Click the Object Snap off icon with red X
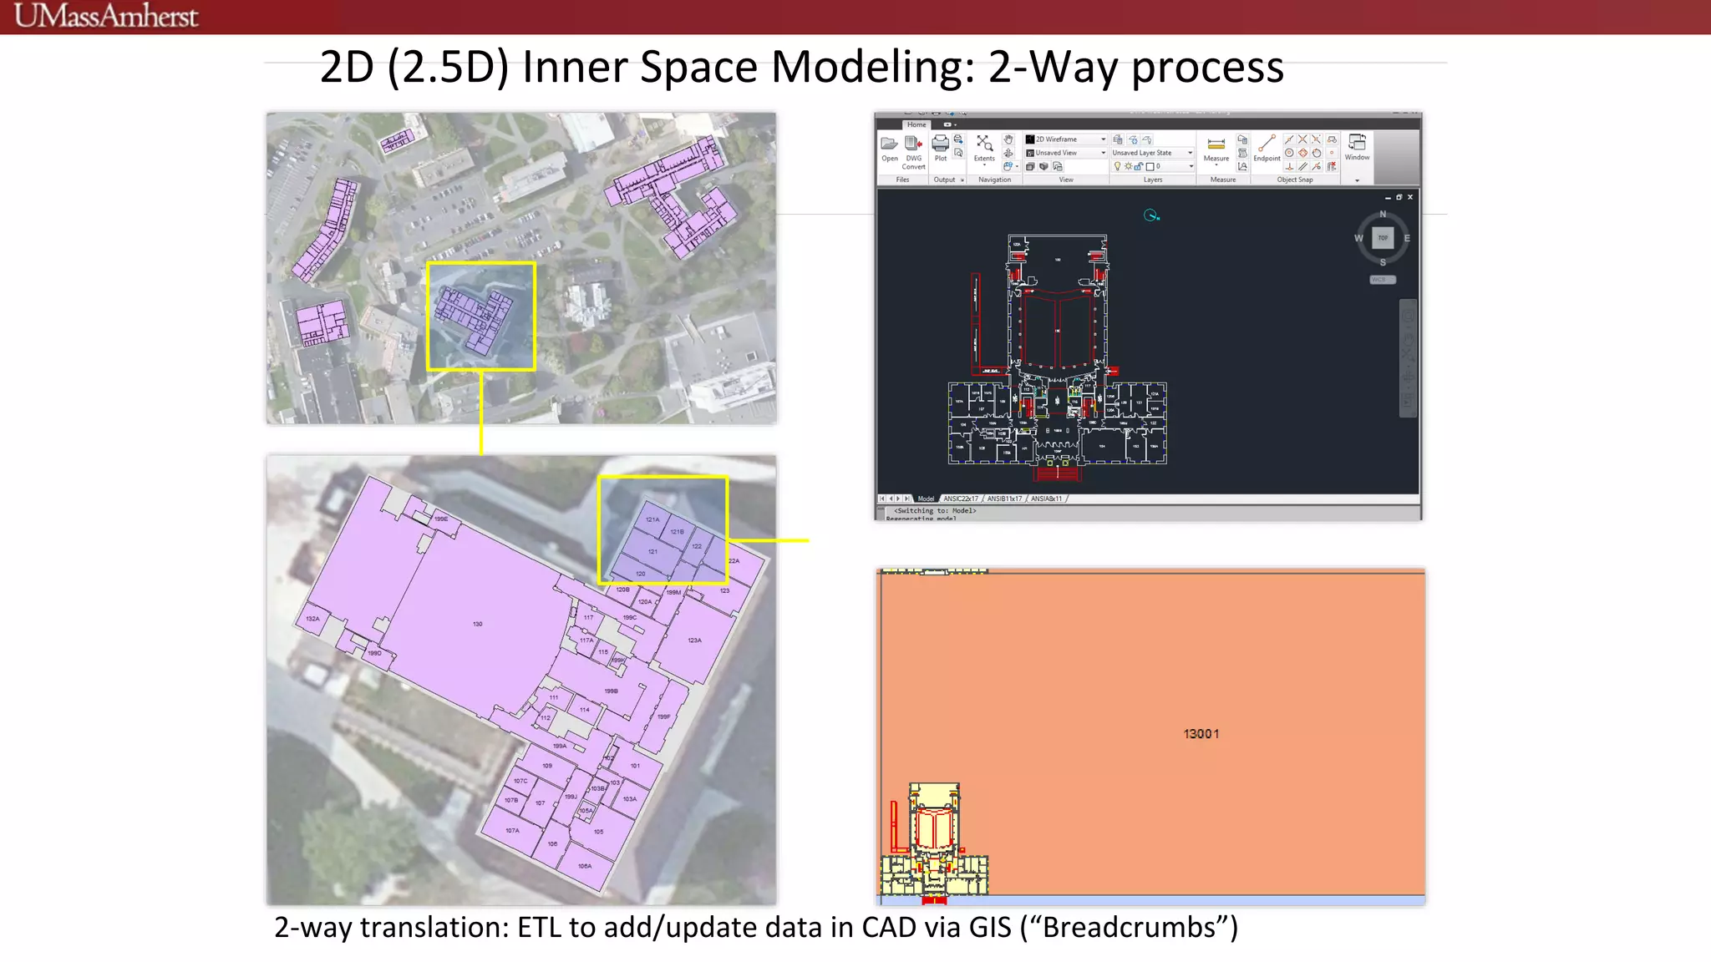The image size is (1711, 962). [x=1332, y=166]
